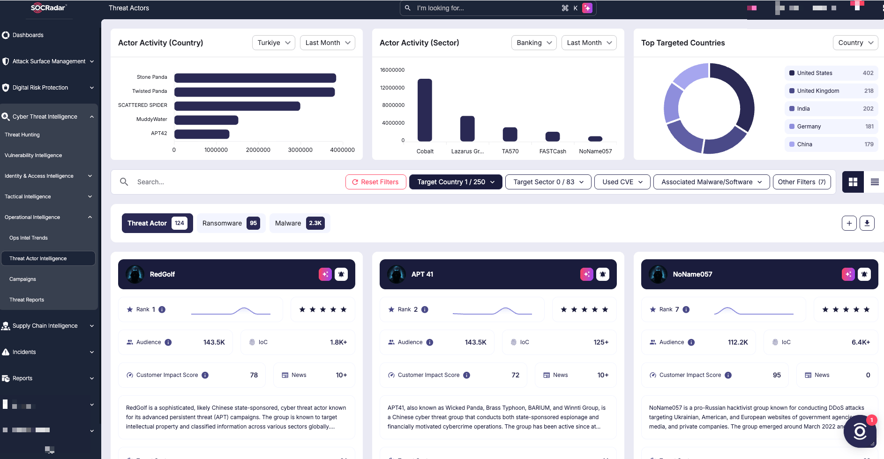Expand Supply Chain Intelligence menu
The image size is (884, 459).
[49, 326]
